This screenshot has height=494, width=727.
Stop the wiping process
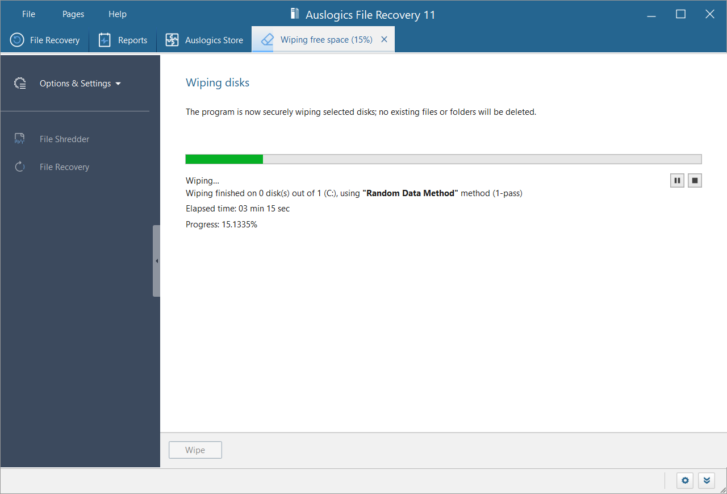click(695, 181)
